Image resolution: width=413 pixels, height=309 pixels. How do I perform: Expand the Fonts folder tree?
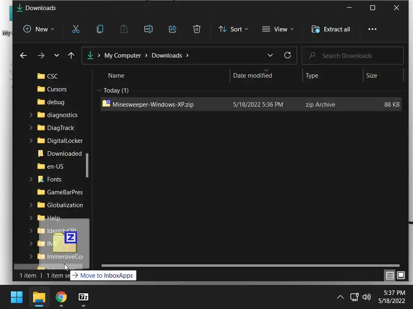click(31, 179)
